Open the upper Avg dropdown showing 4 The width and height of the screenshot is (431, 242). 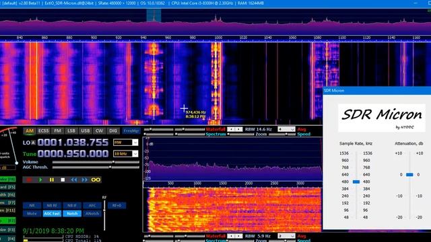tap(286, 129)
